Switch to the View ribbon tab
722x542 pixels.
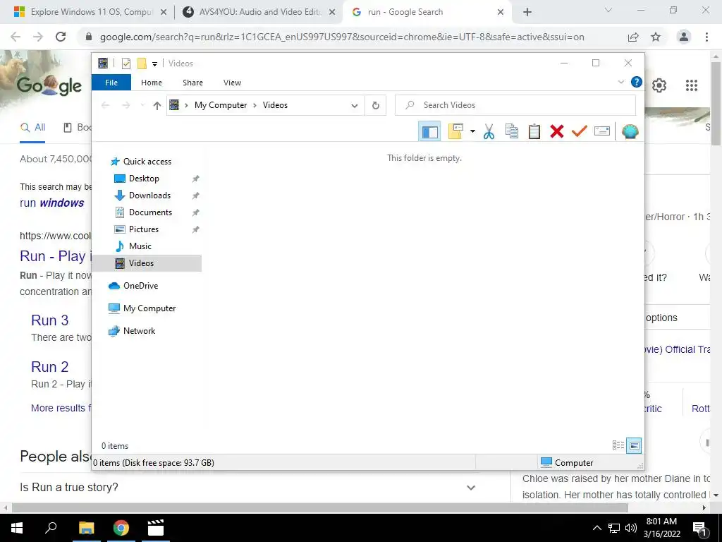click(x=232, y=83)
